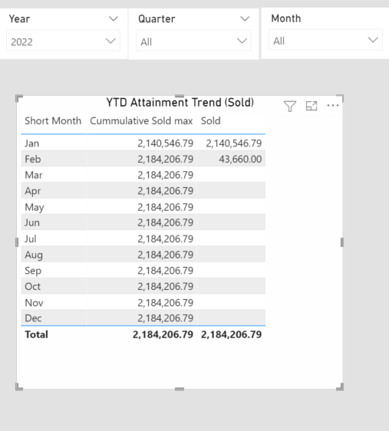Sort by Short Month column header
389x431 pixels.
coord(53,121)
